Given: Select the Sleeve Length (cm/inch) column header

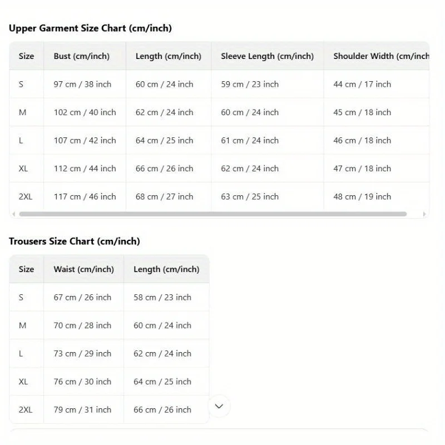Looking at the screenshot, I should [x=267, y=56].
